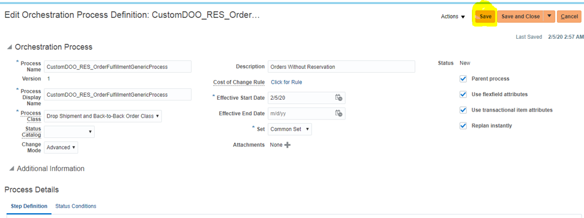
Task: Open the Actions dropdown menu
Action: (x=453, y=17)
